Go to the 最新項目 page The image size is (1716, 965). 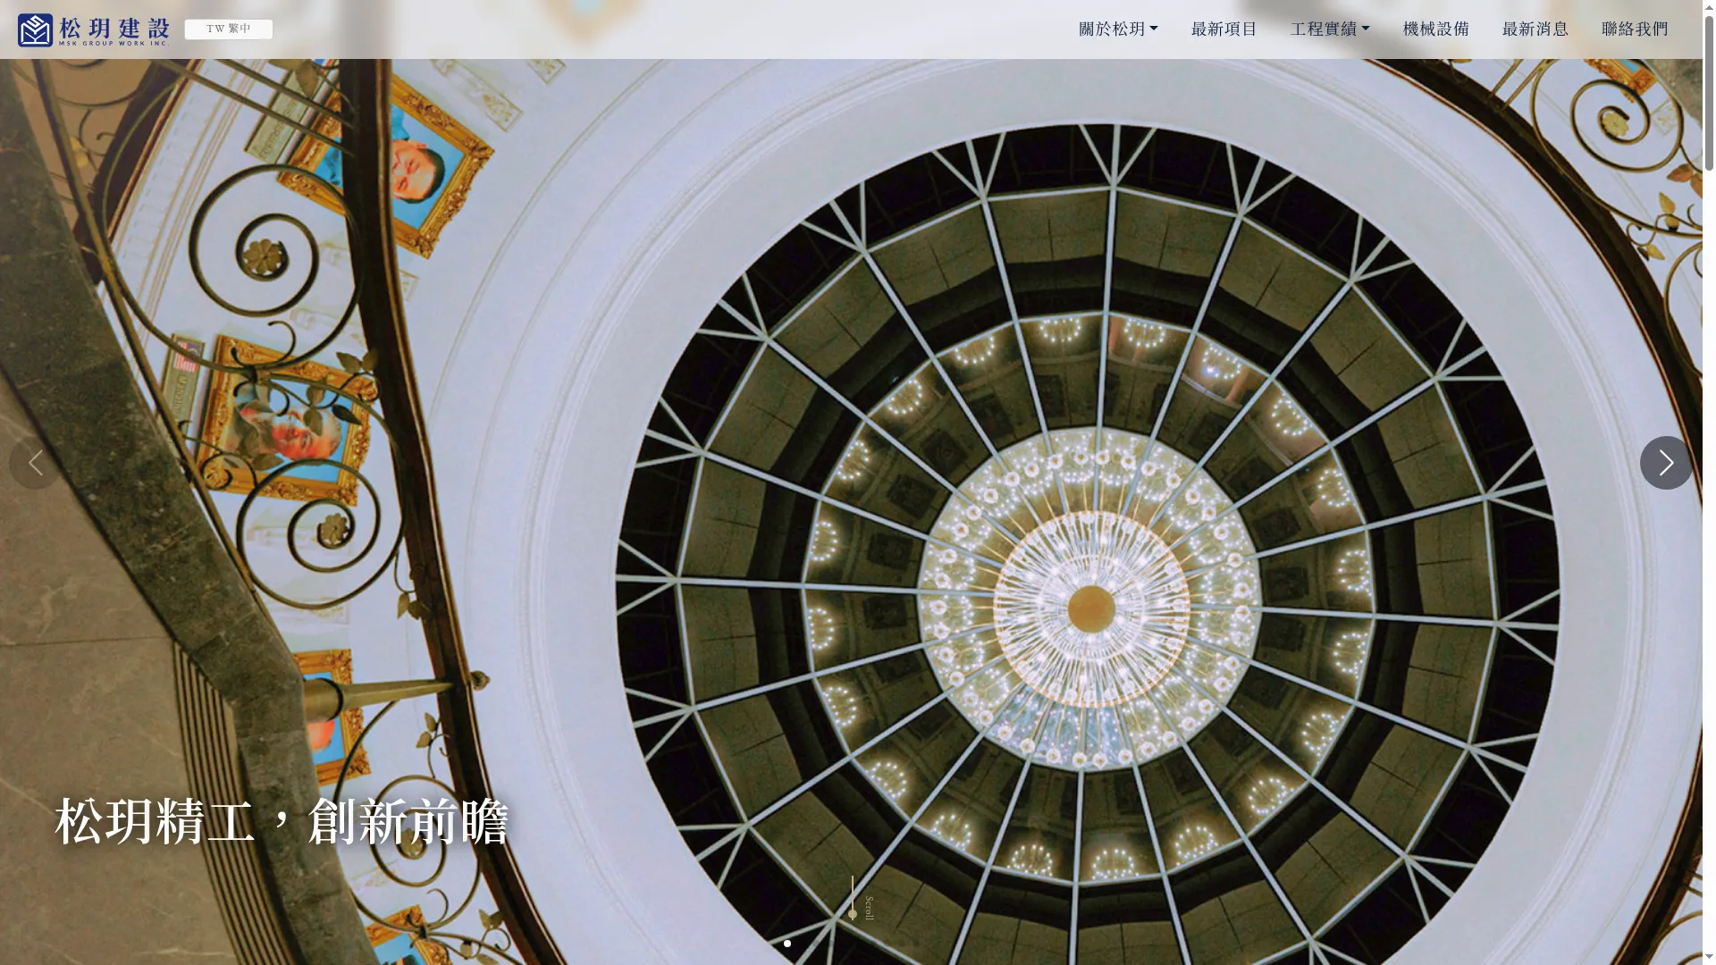click(1224, 29)
